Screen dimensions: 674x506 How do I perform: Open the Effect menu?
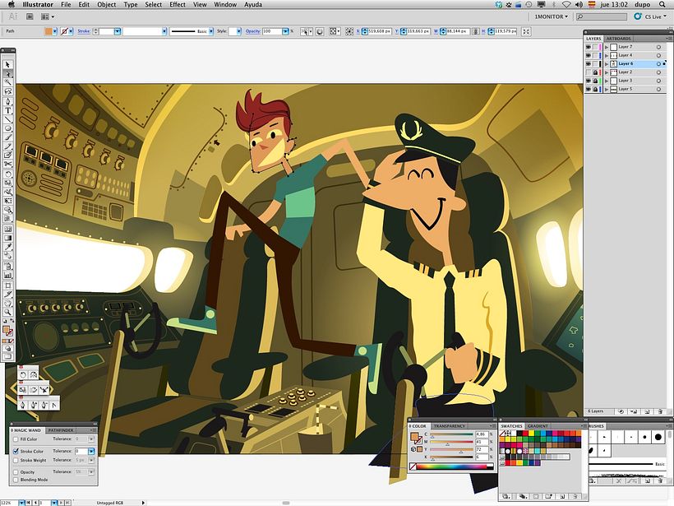tap(178, 5)
